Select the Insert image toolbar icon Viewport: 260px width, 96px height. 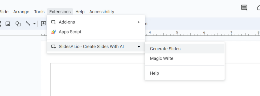pyautogui.click(x=8, y=24)
